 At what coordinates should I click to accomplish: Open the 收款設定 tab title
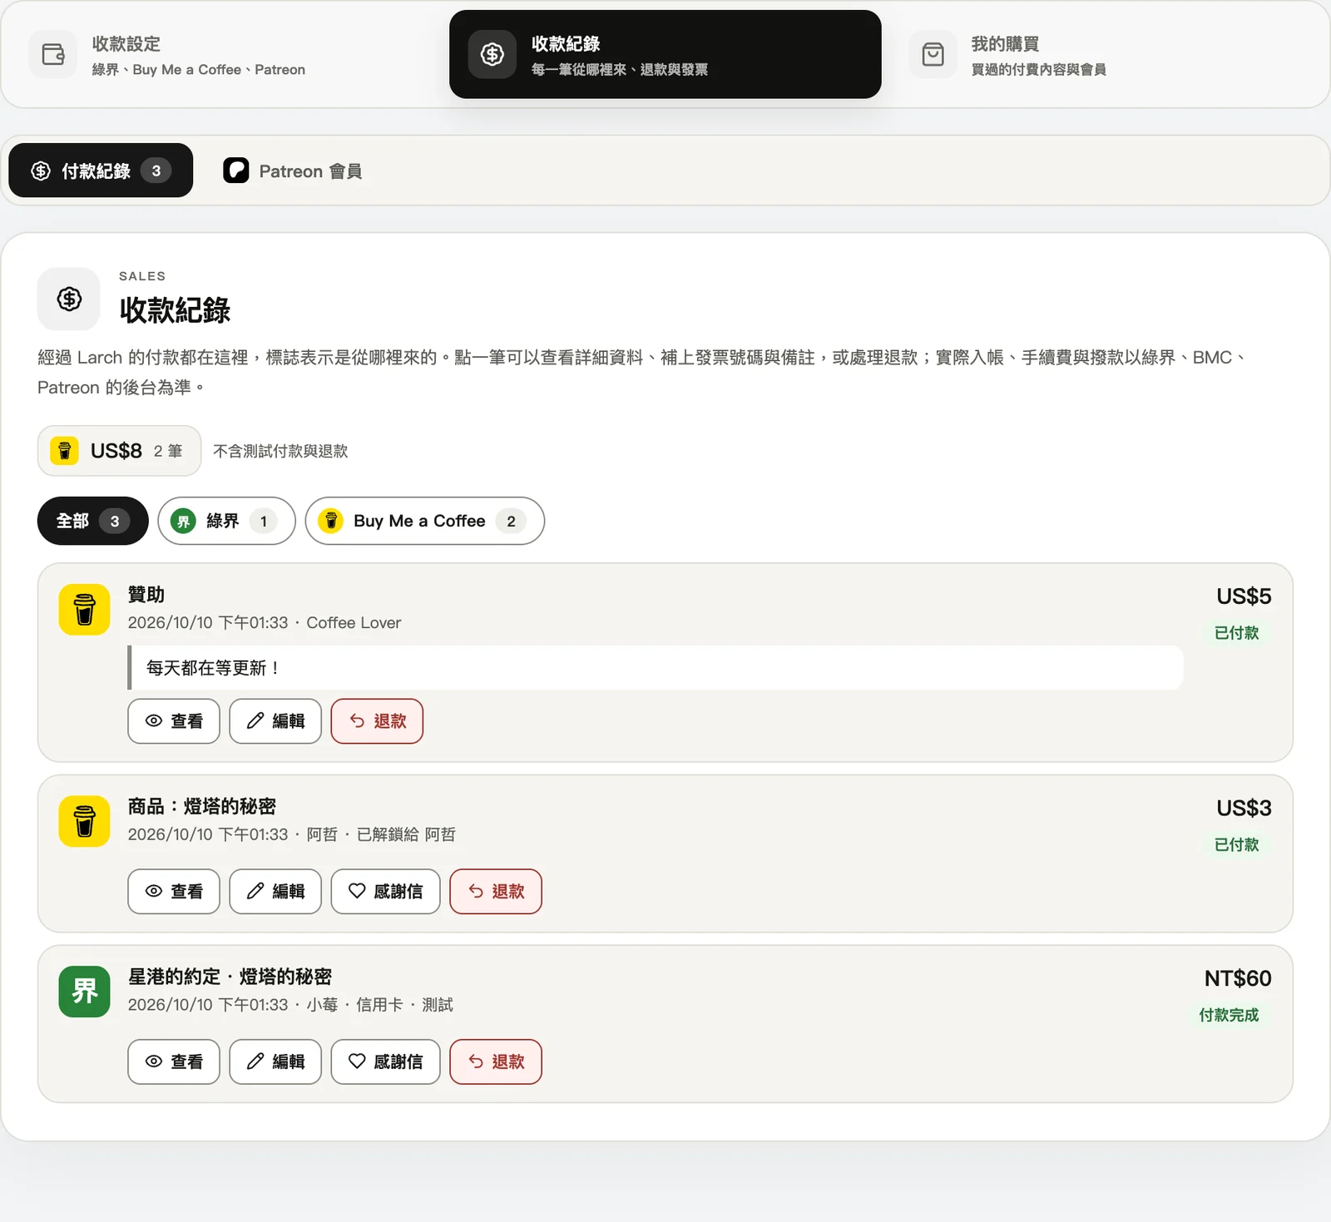coord(126,43)
